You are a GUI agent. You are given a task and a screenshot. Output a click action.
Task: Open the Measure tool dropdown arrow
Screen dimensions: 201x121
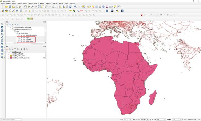coord(113,7)
